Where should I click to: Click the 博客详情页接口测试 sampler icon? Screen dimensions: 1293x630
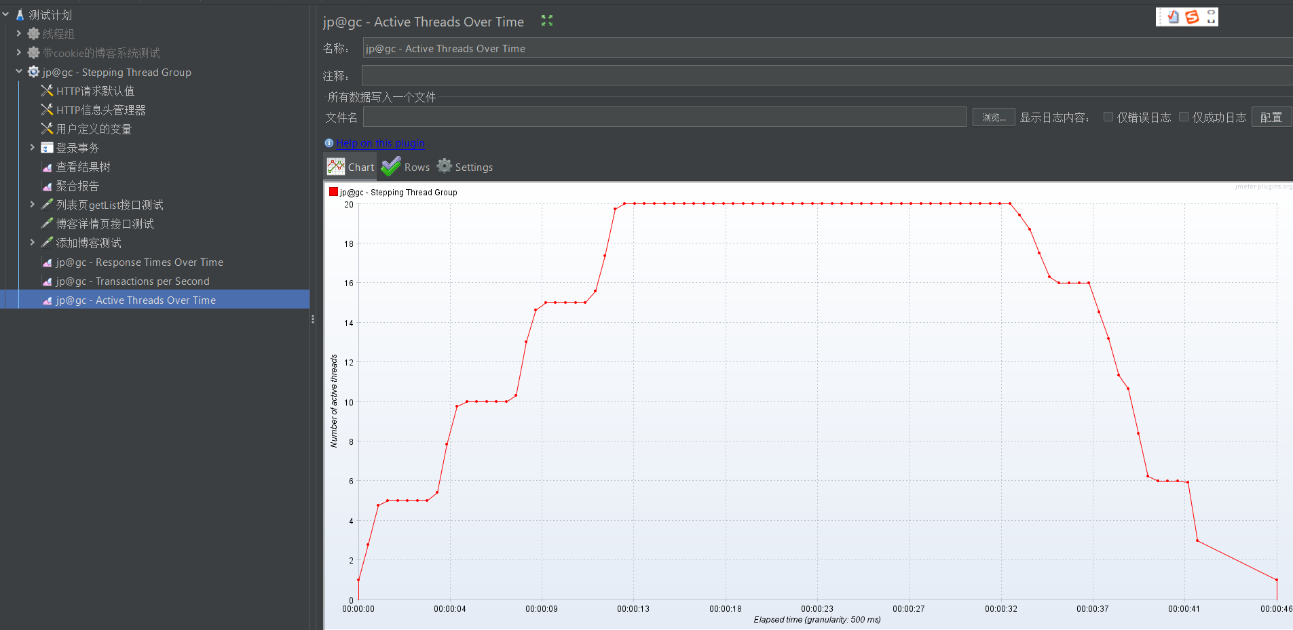pyautogui.click(x=47, y=224)
